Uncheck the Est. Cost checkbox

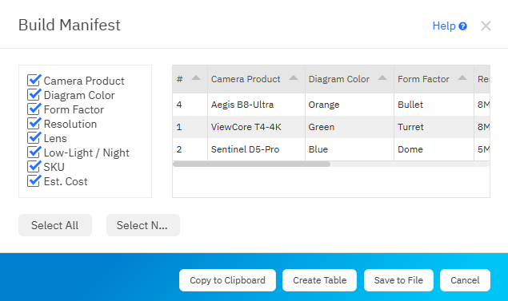[x=34, y=181]
